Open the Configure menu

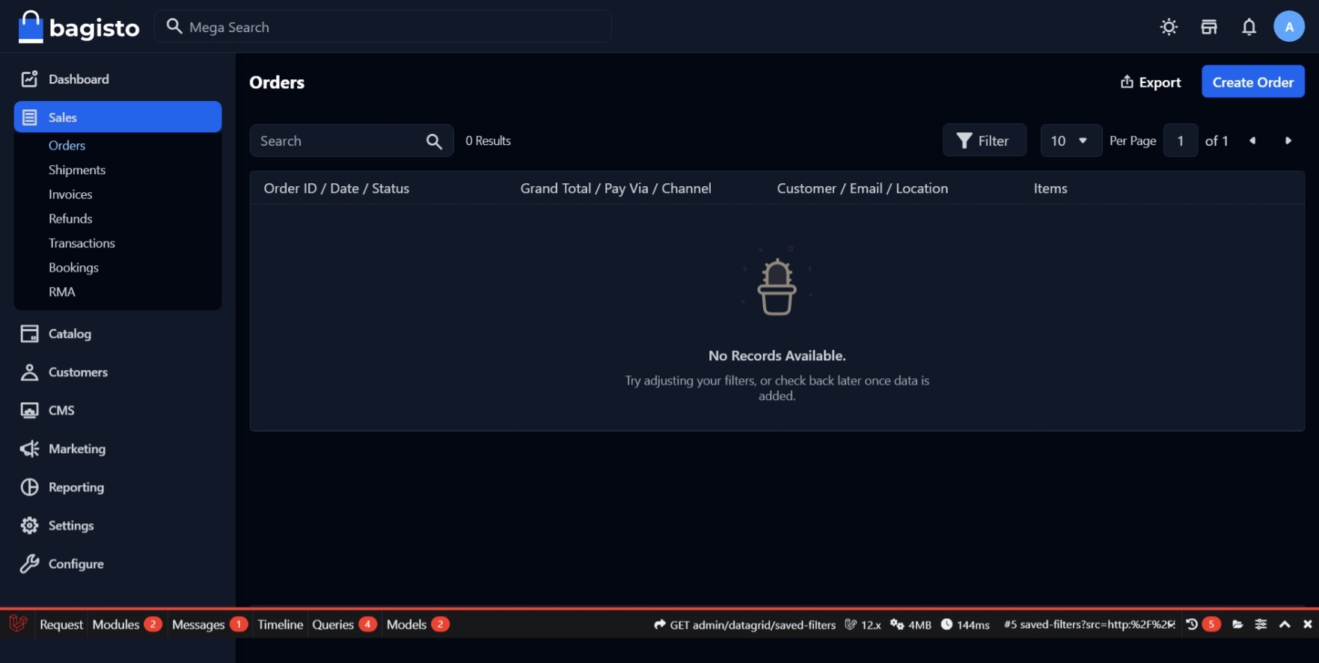coord(117,564)
